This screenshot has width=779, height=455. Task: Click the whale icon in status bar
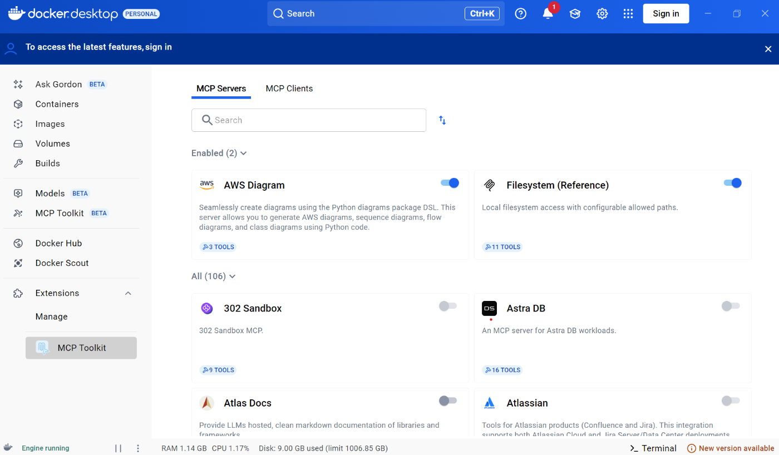[8, 448]
